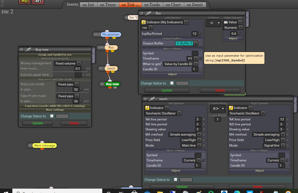
Task: Close the Roc panel
Action: click(x=142, y=13)
